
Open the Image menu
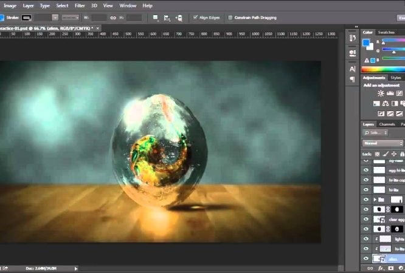[10, 5]
